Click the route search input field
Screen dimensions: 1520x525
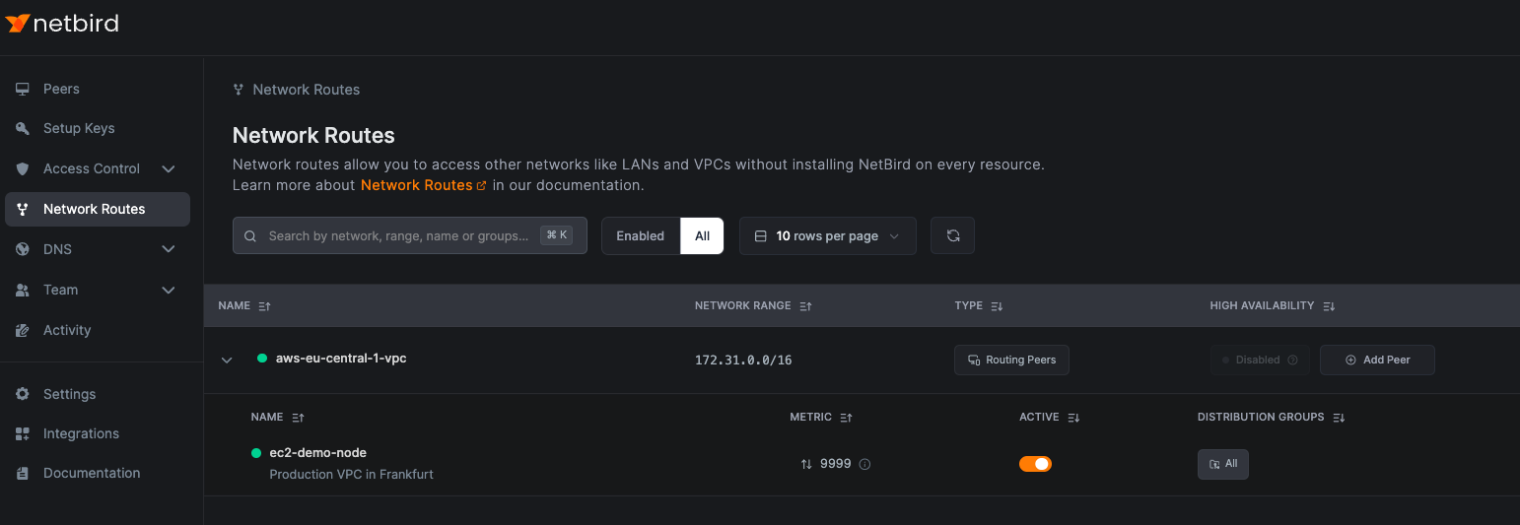pos(399,236)
